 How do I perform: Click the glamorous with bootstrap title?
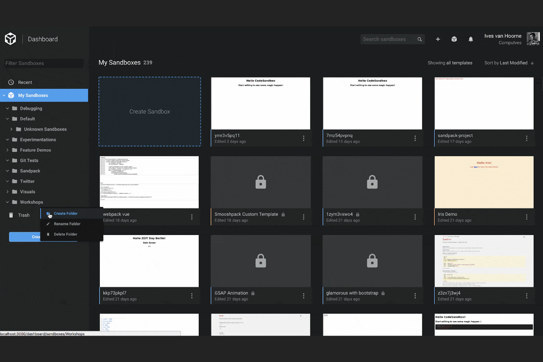[352, 293]
